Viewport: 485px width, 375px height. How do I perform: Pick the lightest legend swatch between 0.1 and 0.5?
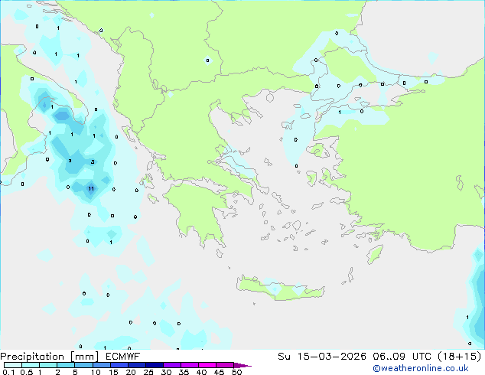[x=13, y=365]
